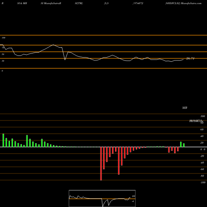The image size is (207, 207).
Task: Click the MR axis label -60
Action: [202, 169]
